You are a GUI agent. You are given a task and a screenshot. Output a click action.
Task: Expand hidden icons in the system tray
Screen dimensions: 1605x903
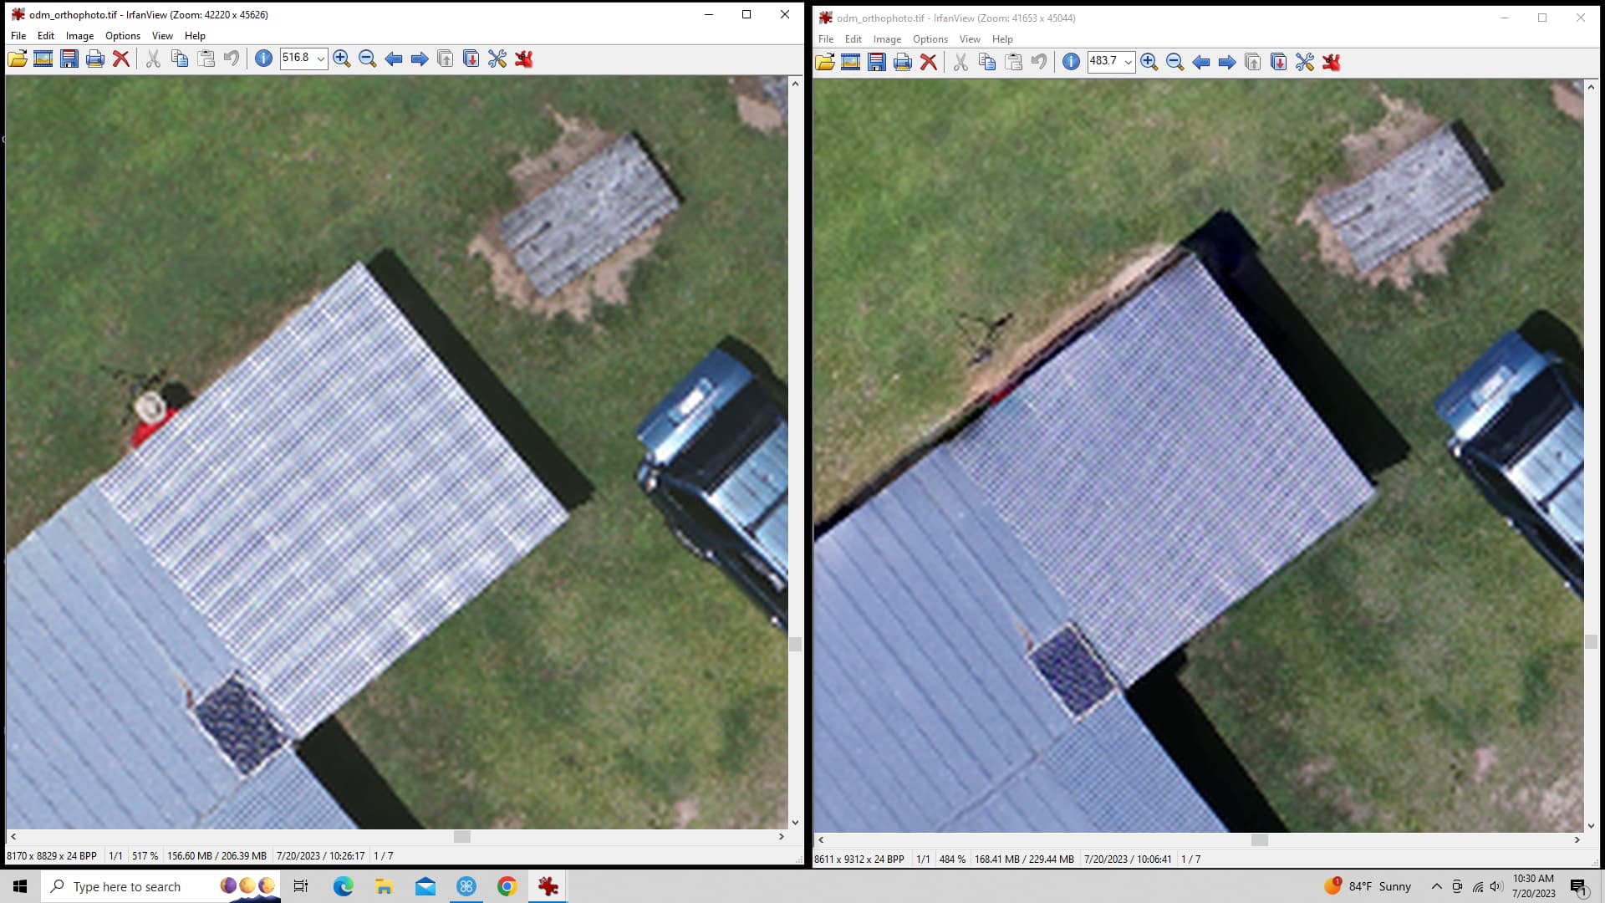click(1436, 886)
